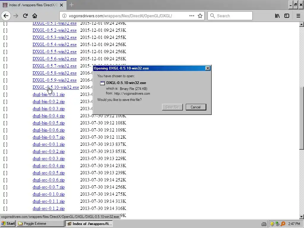The width and height of the screenshot is (304, 228).
Task: Click the DXGL-0.5.10-win32.exe link
Action: (x=56, y=87)
